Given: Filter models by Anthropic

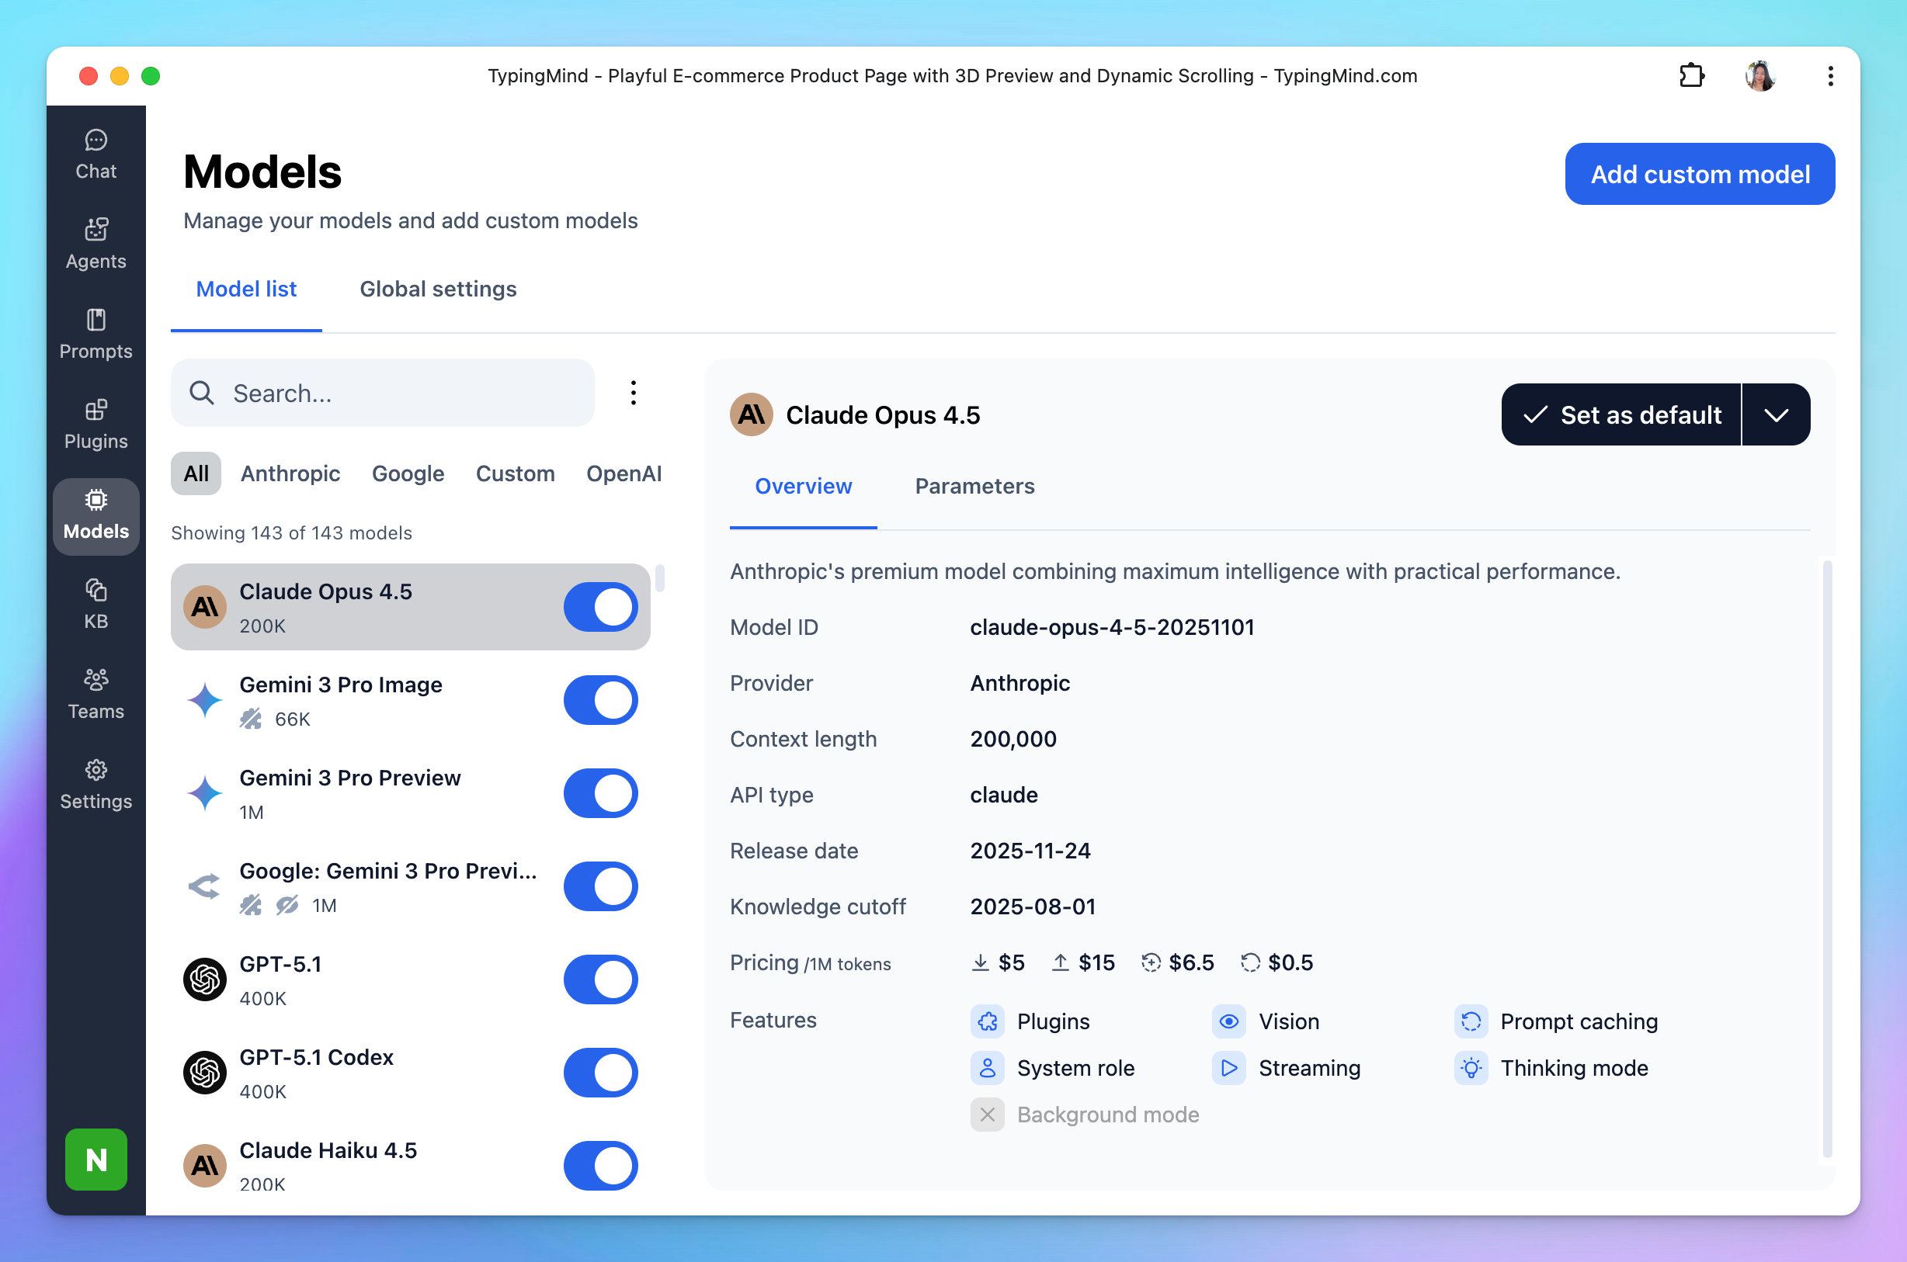Looking at the screenshot, I should click(290, 473).
